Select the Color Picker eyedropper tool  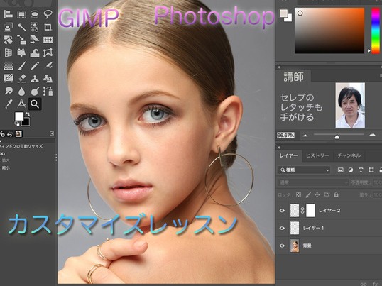pyautogui.click(x=9, y=104)
